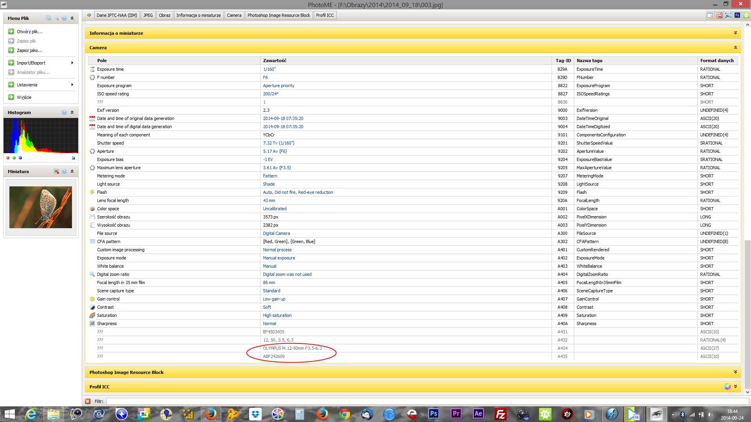This screenshot has width=751, height=422.
Task: Click the color wheel icon in Profil ICC bar
Action: point(727,386)
